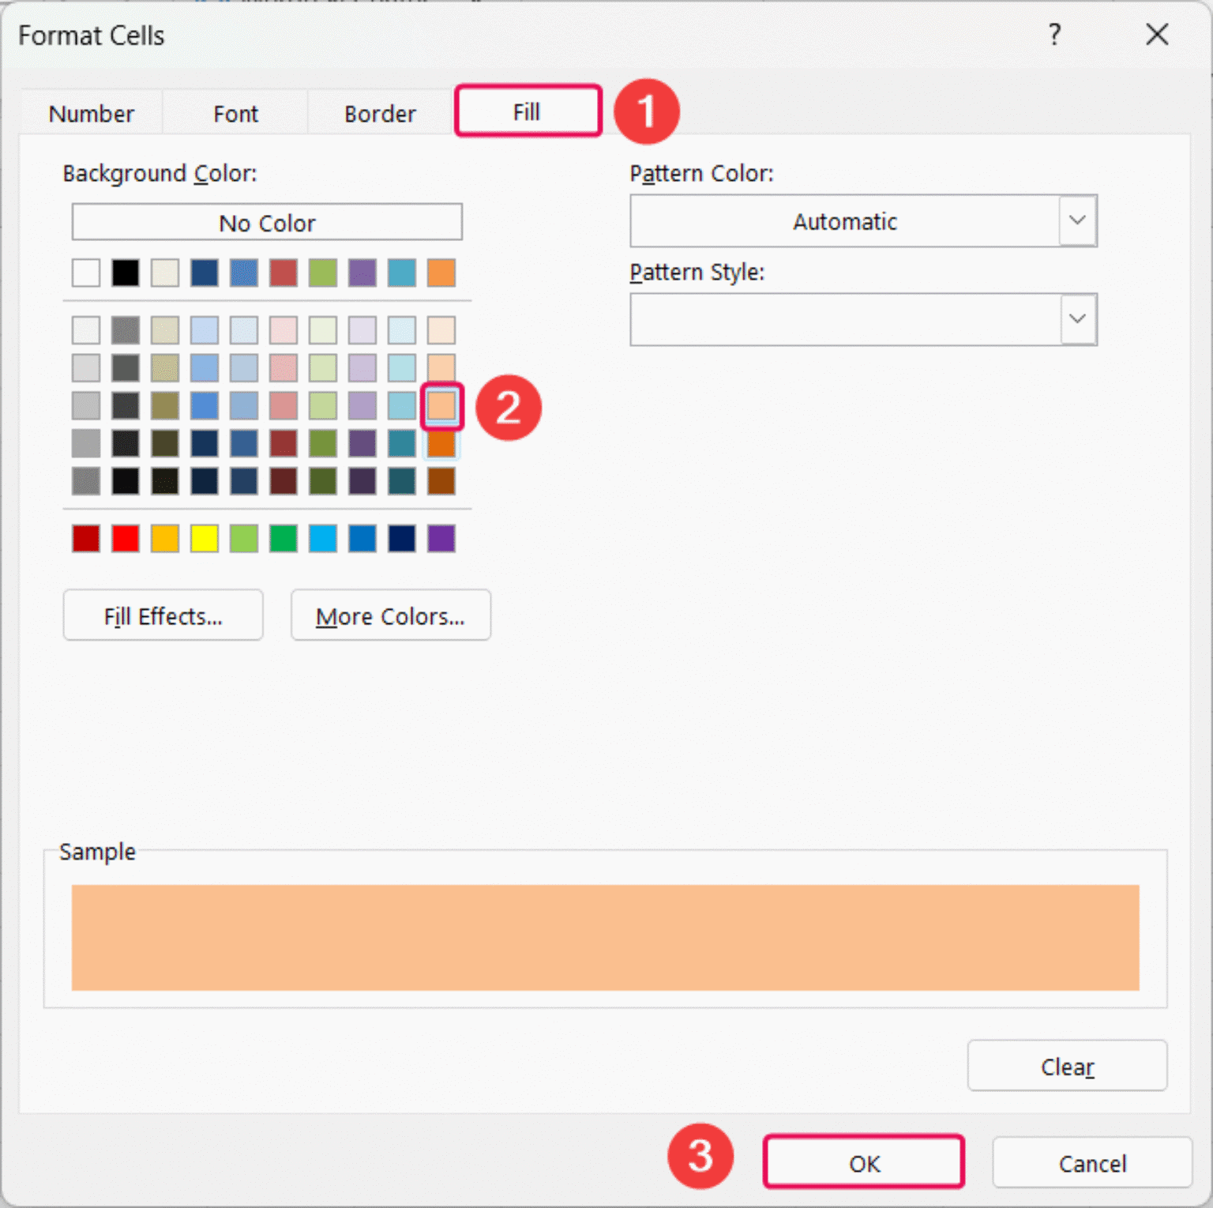Select the bright red standard color
This screenshot has width=1213, height=1208.
(x=125, y=538)
